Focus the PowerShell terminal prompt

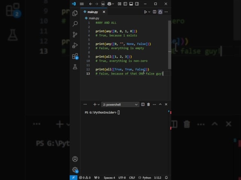102,112
